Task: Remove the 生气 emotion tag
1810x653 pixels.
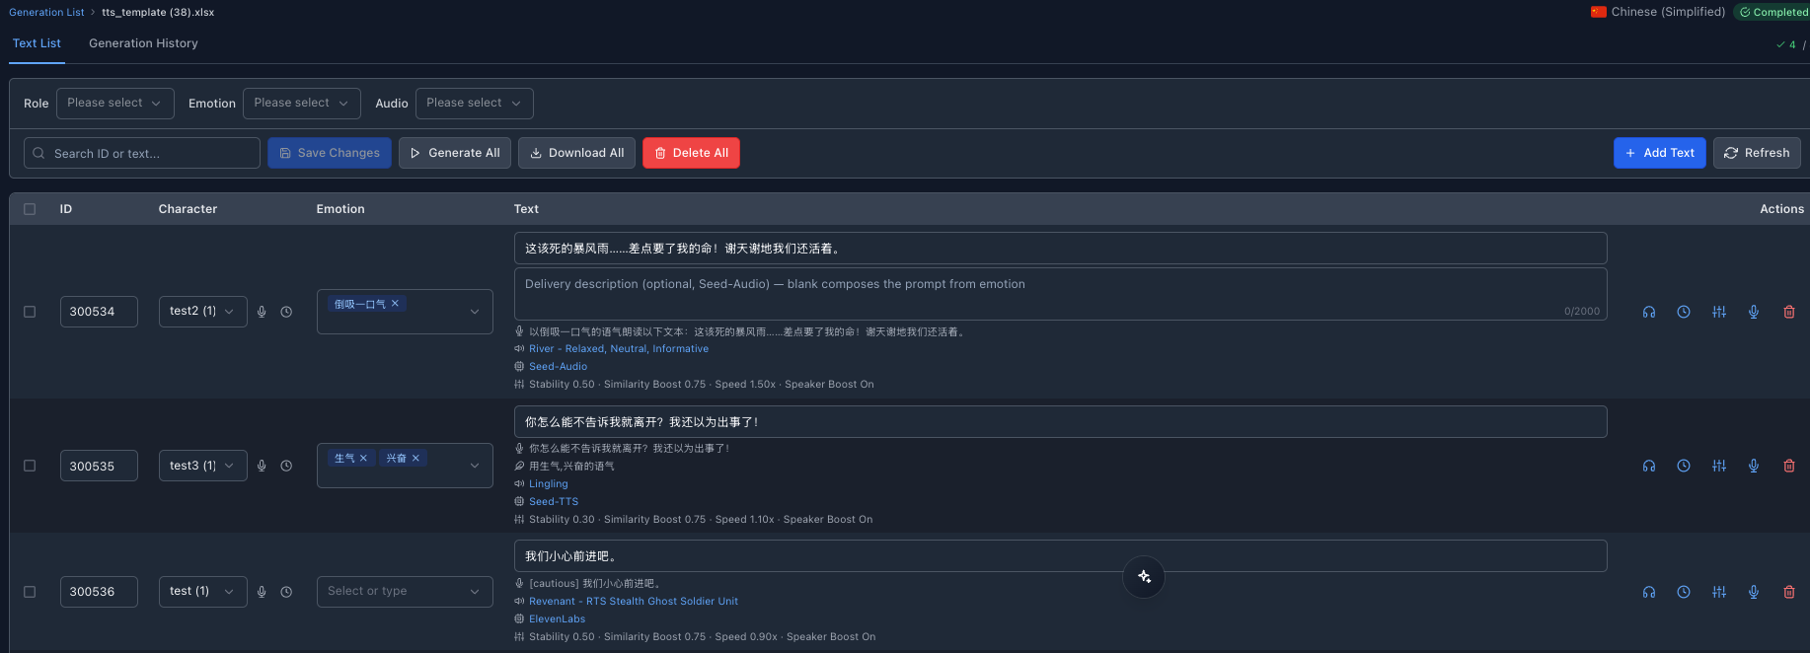Action: click(x=363, y=458)
